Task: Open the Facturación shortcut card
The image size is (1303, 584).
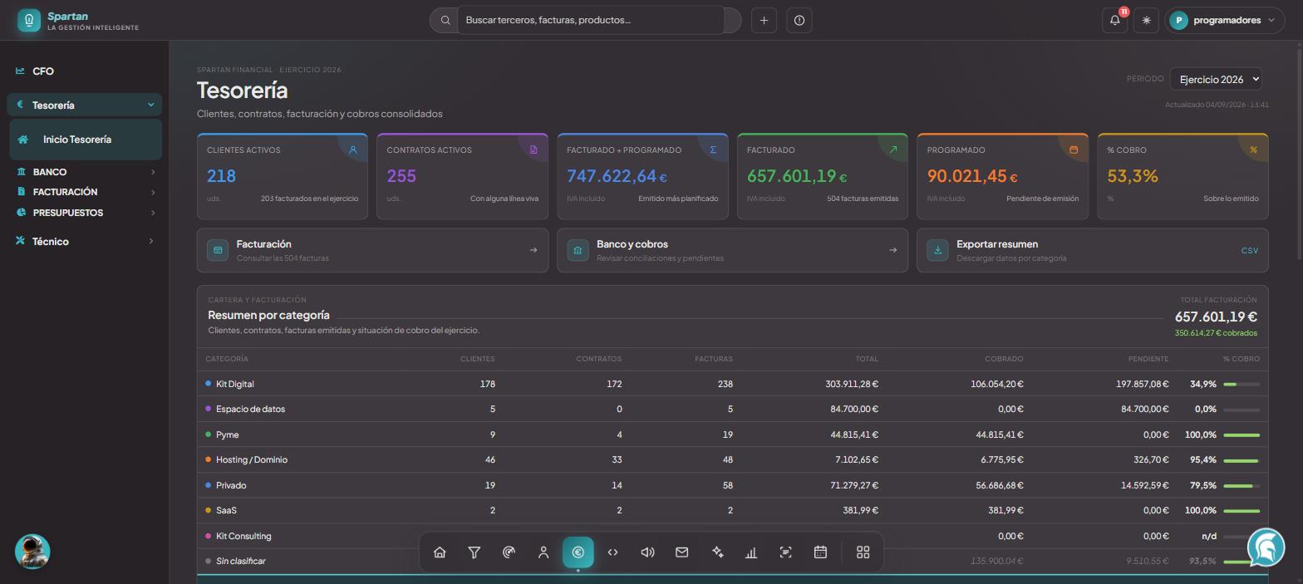Action: tap(372, 250)
